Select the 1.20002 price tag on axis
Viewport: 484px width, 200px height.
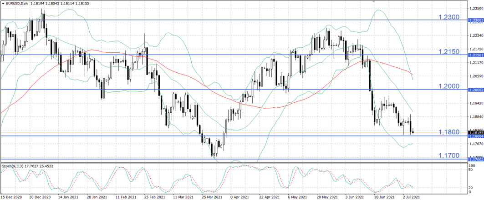[475, 90]
